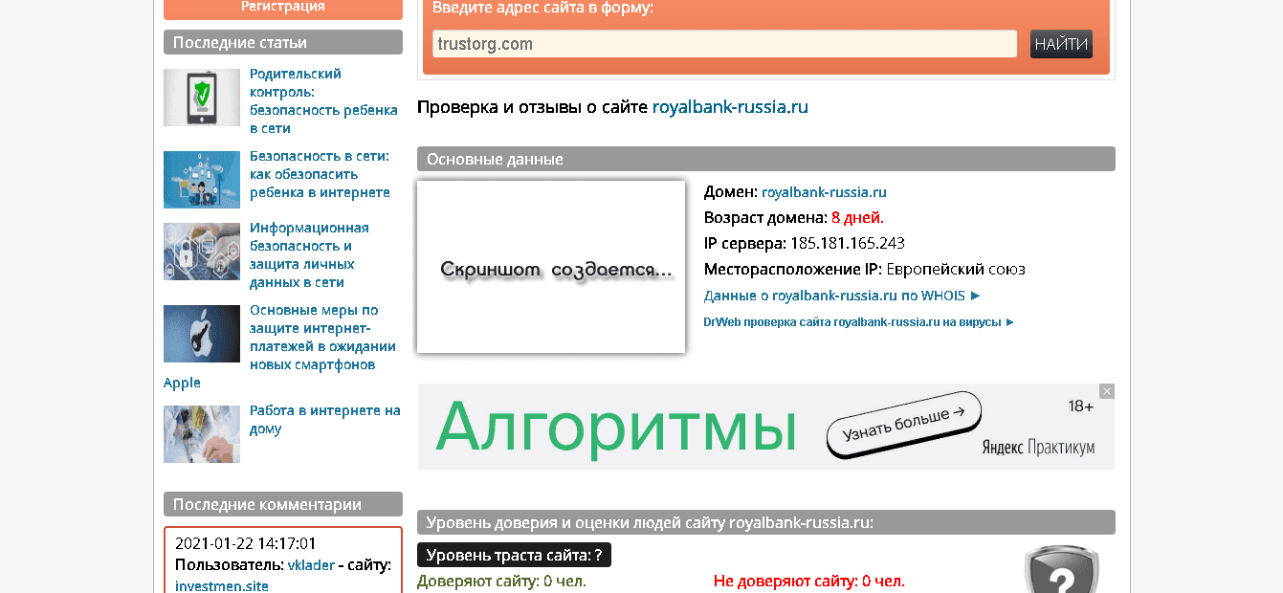Click Узнать больше button in ad

[x=904, y=426]
